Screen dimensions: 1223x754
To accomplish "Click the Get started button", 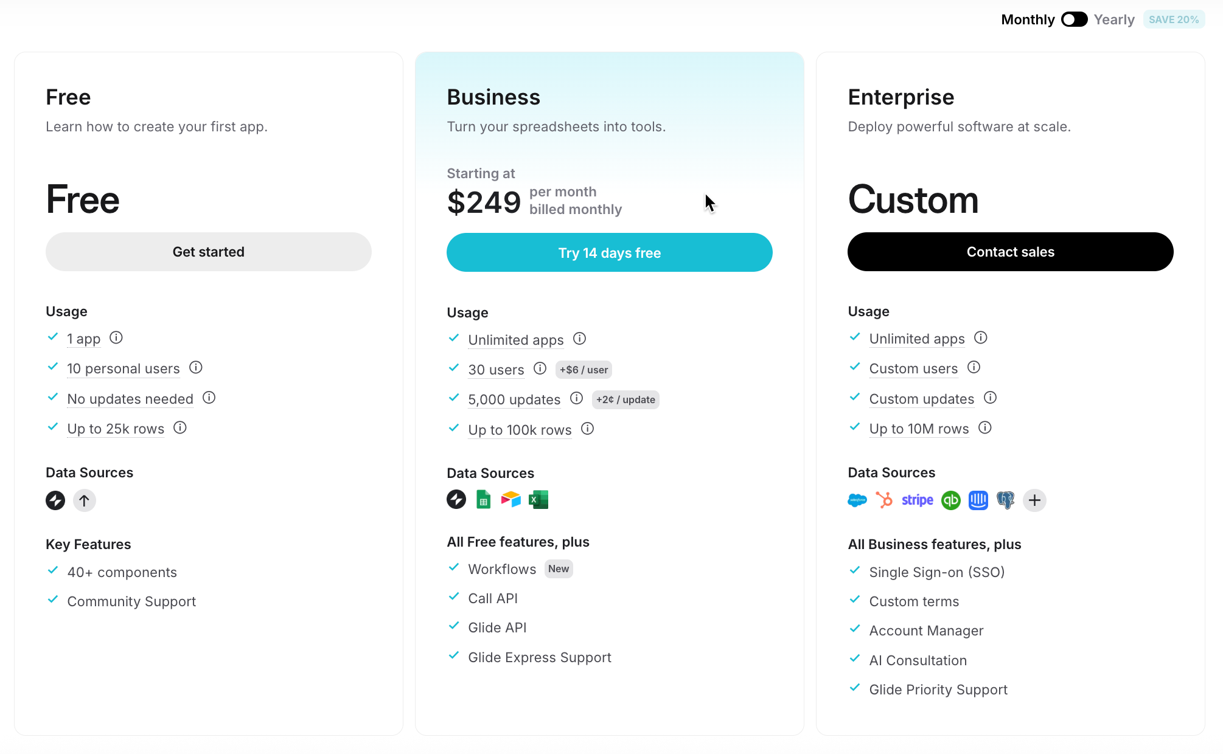I will (x=208, y=252).
